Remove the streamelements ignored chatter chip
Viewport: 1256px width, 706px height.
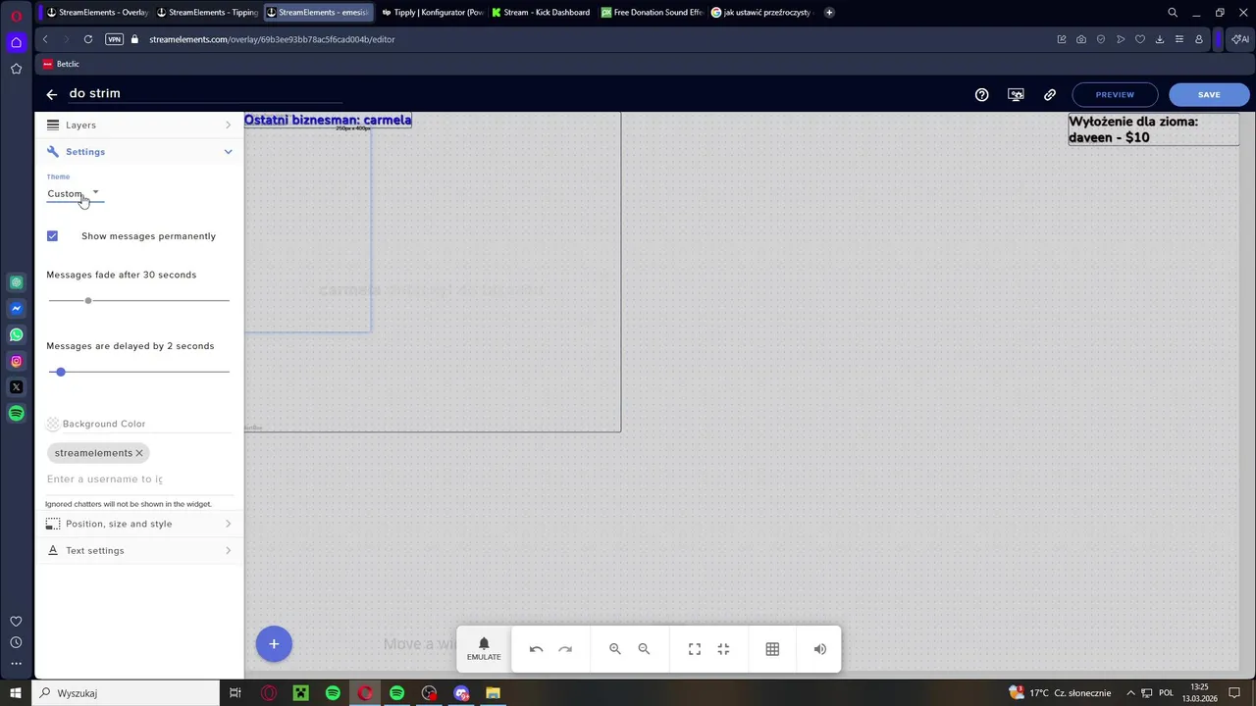point(139,453)
